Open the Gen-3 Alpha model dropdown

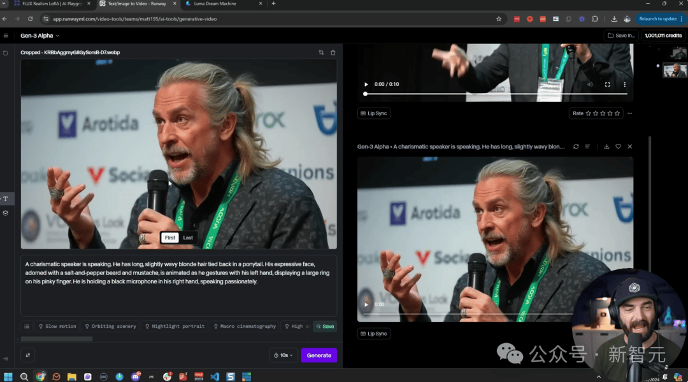[x=39, y=36]
